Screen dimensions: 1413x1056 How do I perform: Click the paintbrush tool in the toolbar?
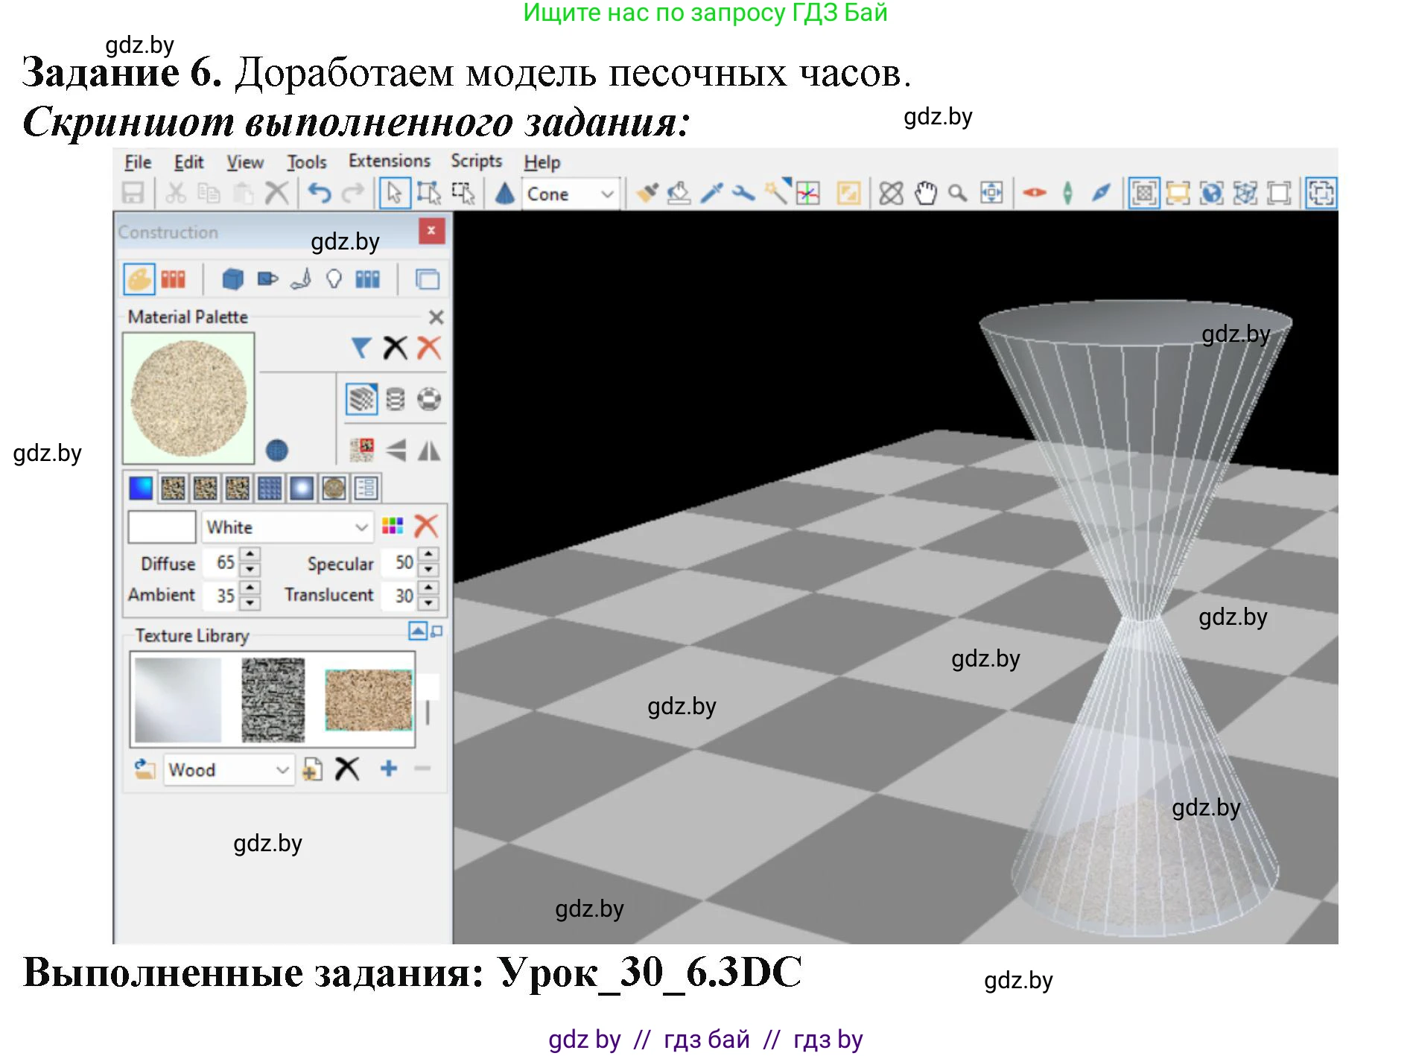tap(646, 194)
